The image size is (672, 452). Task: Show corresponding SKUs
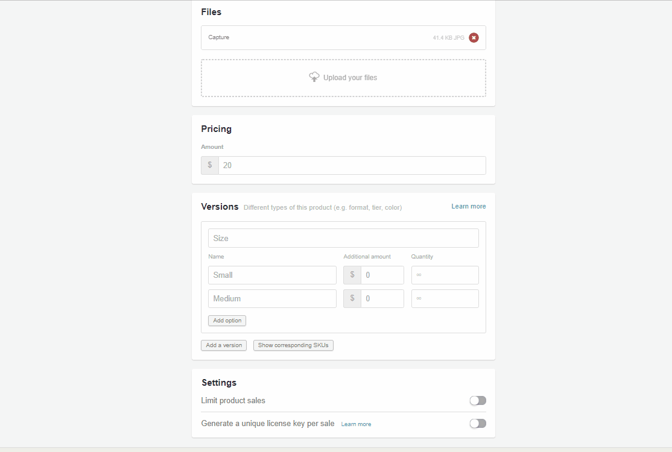(293, 345)
